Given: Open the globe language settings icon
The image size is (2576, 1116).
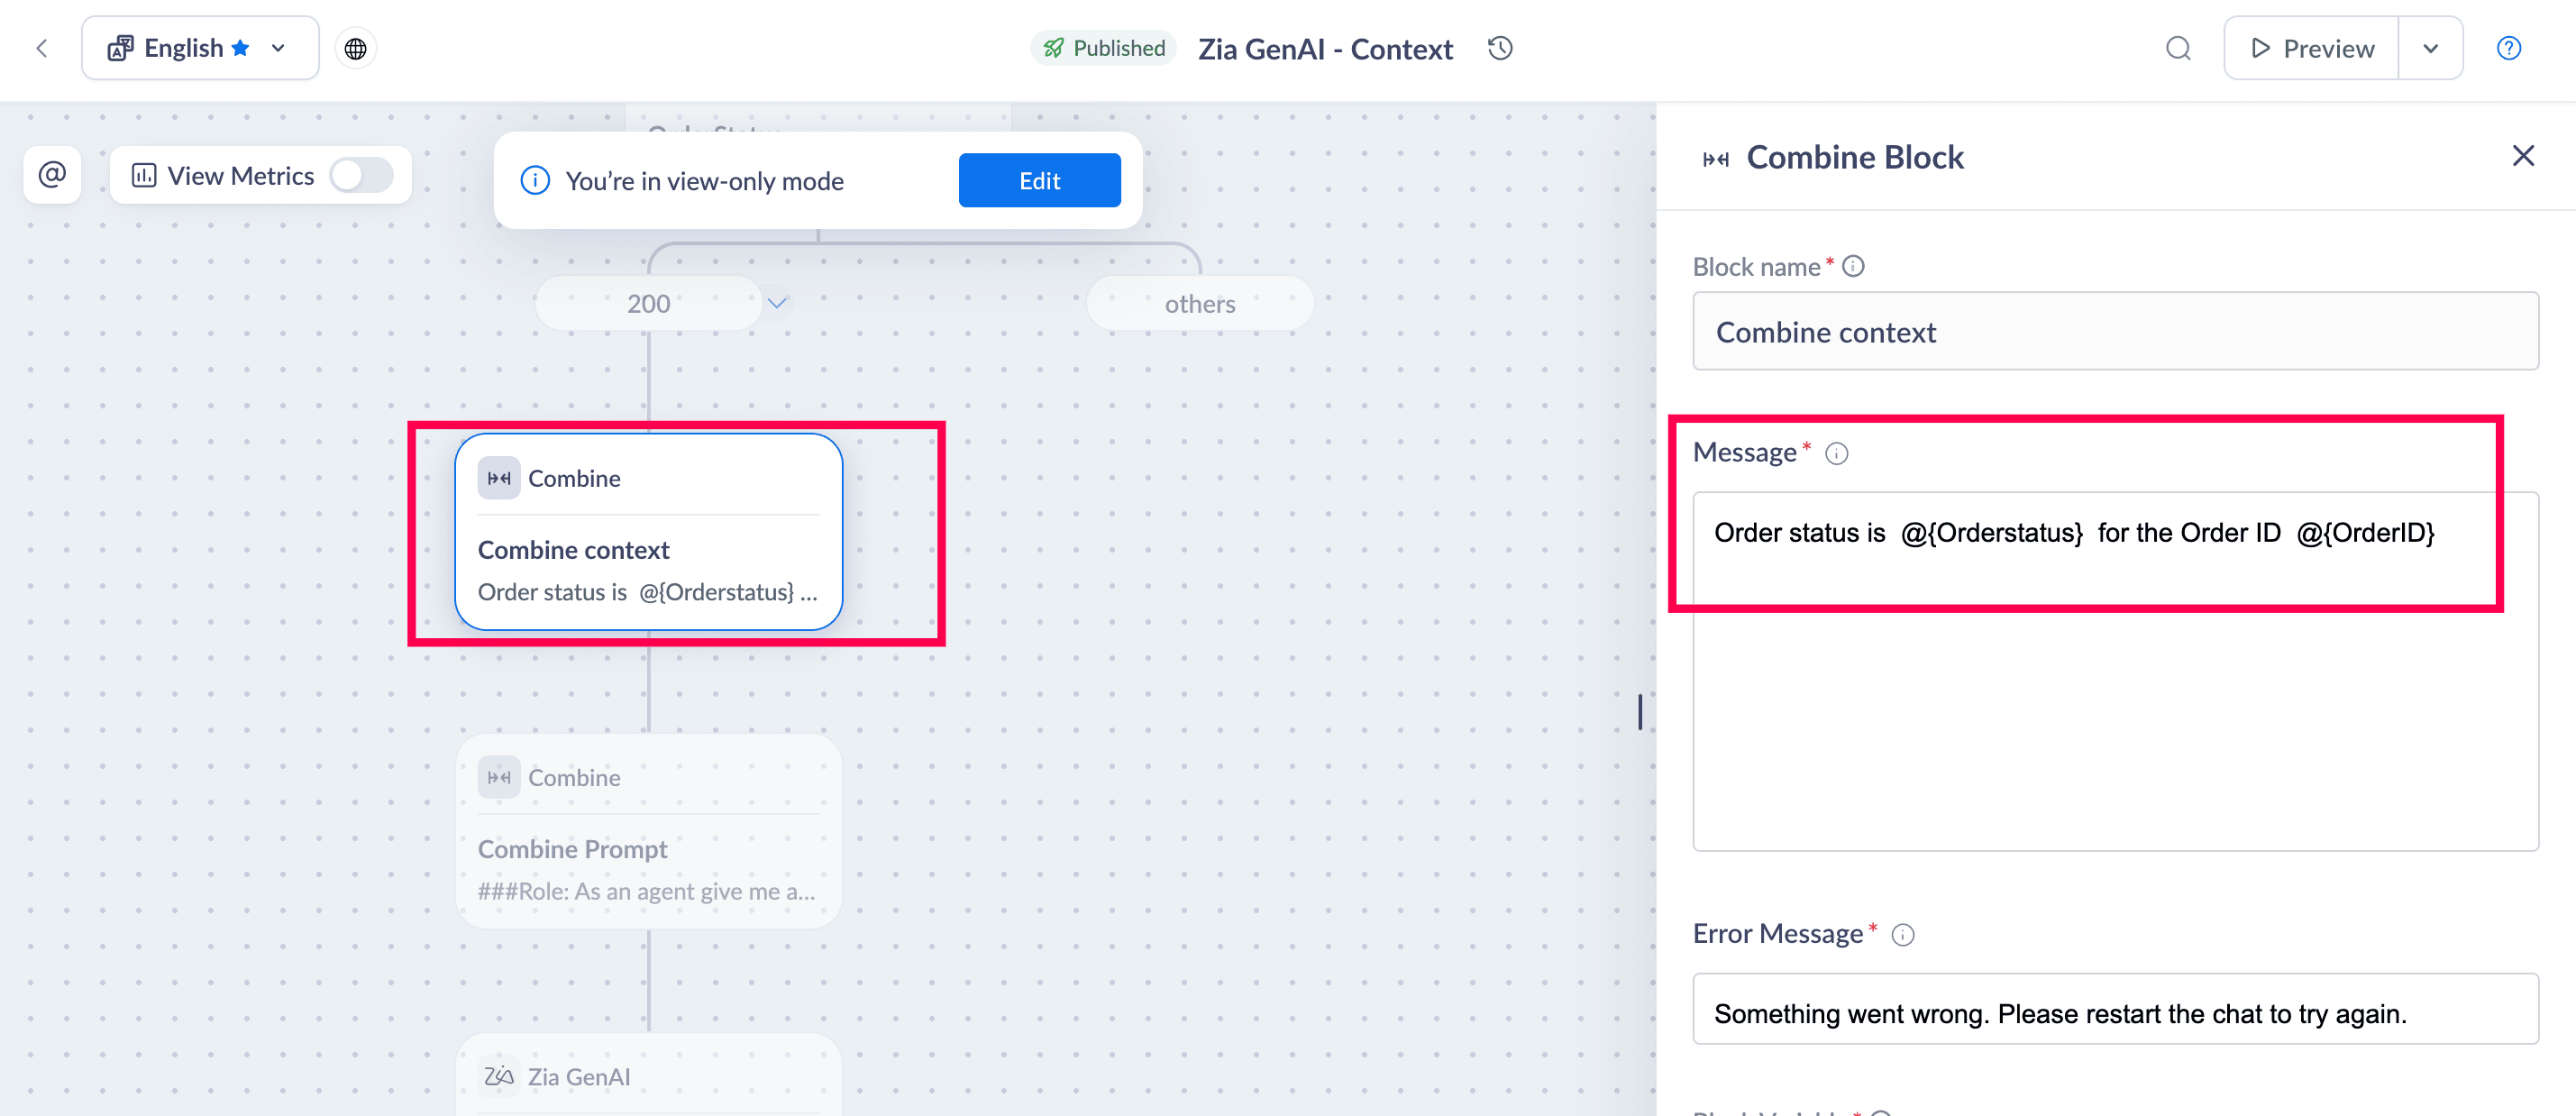Looking at the screenshot, I should pos(355,48).
